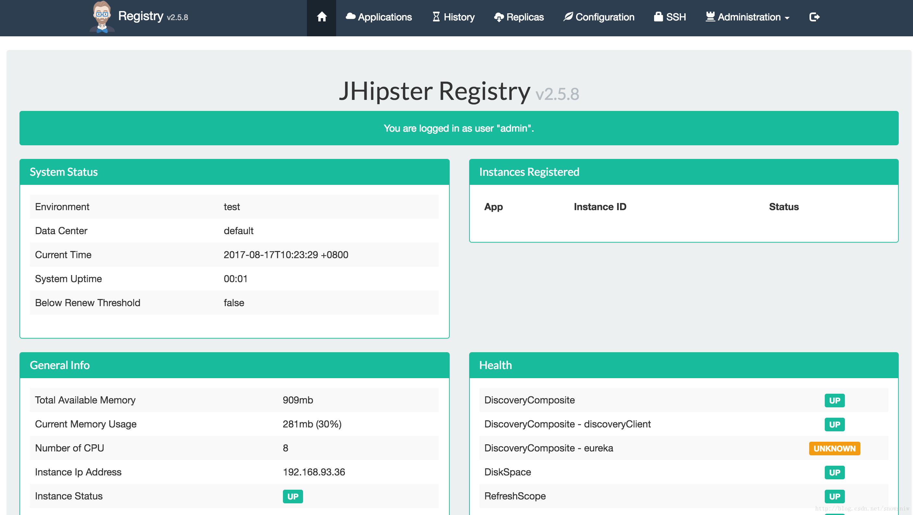This screenshot has height=515, width=913.
Task: Select the memory usage value 281mb (30%)
Action: click(x=312, y=424)
